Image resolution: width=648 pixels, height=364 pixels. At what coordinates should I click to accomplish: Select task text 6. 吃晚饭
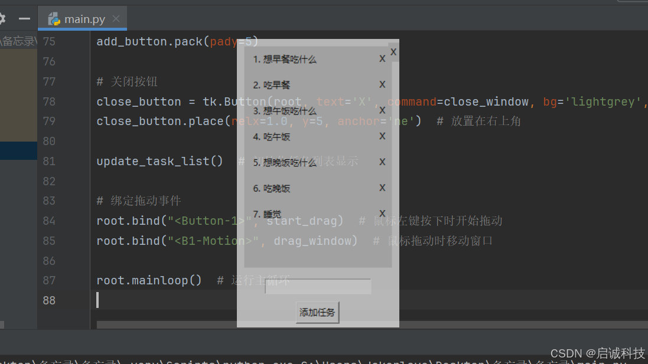pos(272,189)
